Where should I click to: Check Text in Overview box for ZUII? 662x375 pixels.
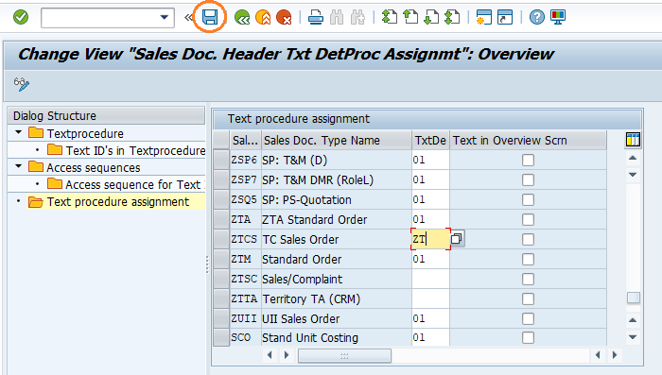528,318
